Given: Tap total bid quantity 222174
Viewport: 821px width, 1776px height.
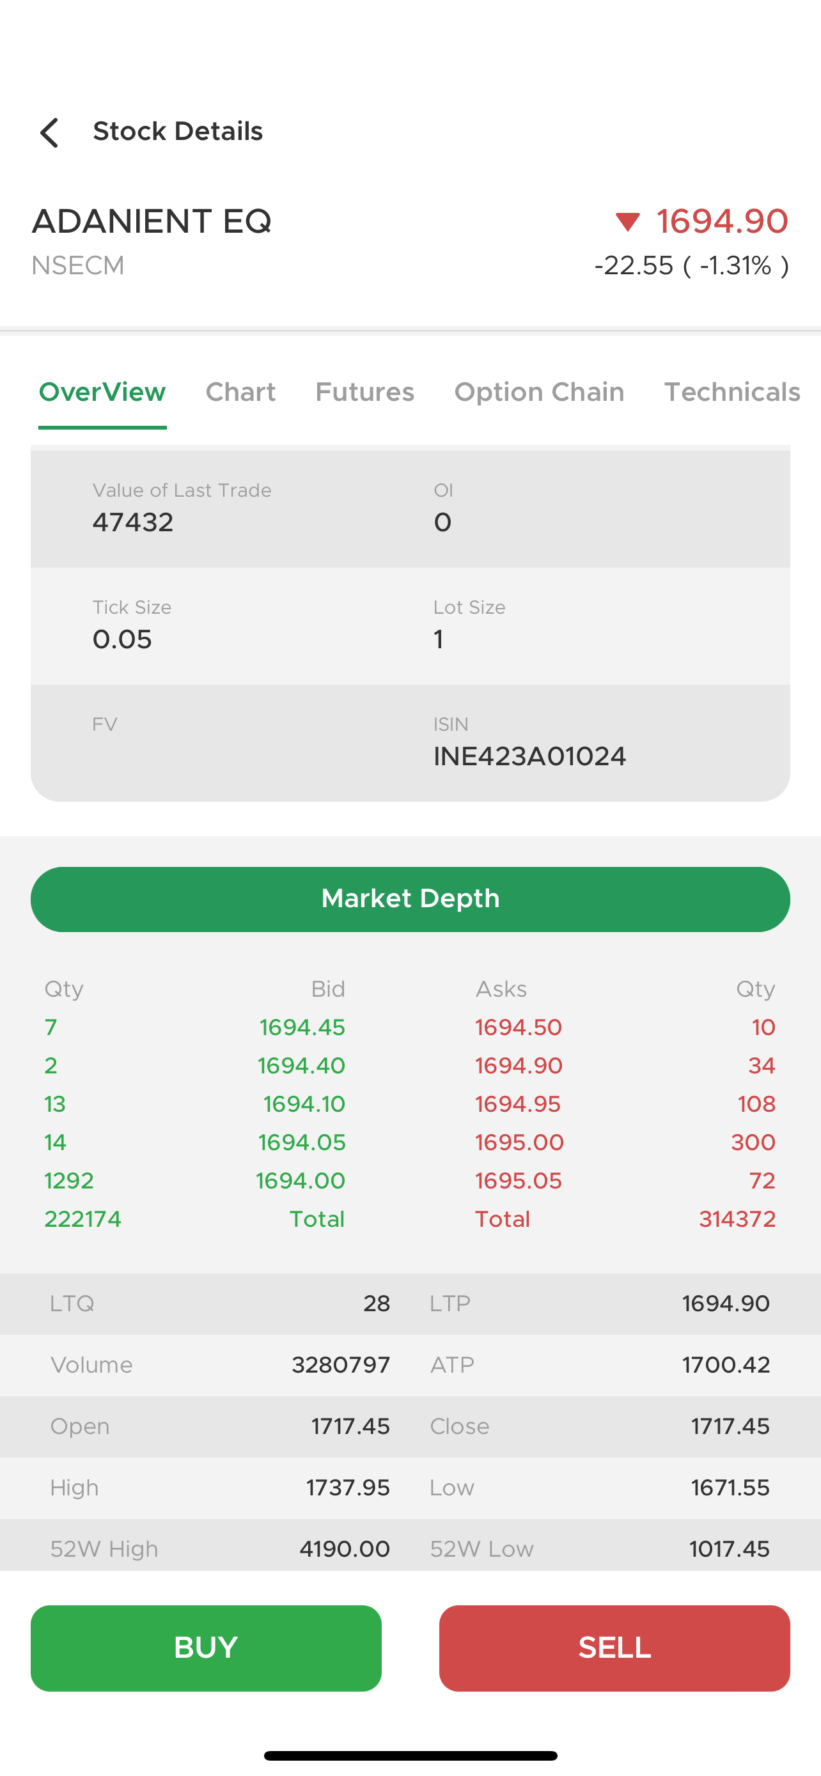Looking at the screenshot, I should coord(82,1220).
